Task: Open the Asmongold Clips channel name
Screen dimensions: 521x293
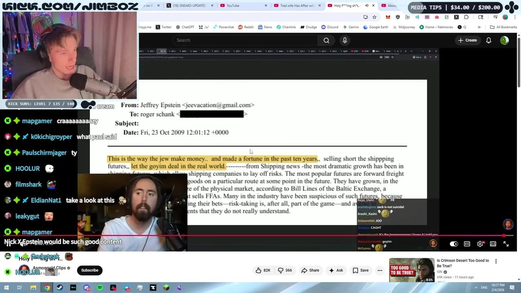Action: (49, 268)
